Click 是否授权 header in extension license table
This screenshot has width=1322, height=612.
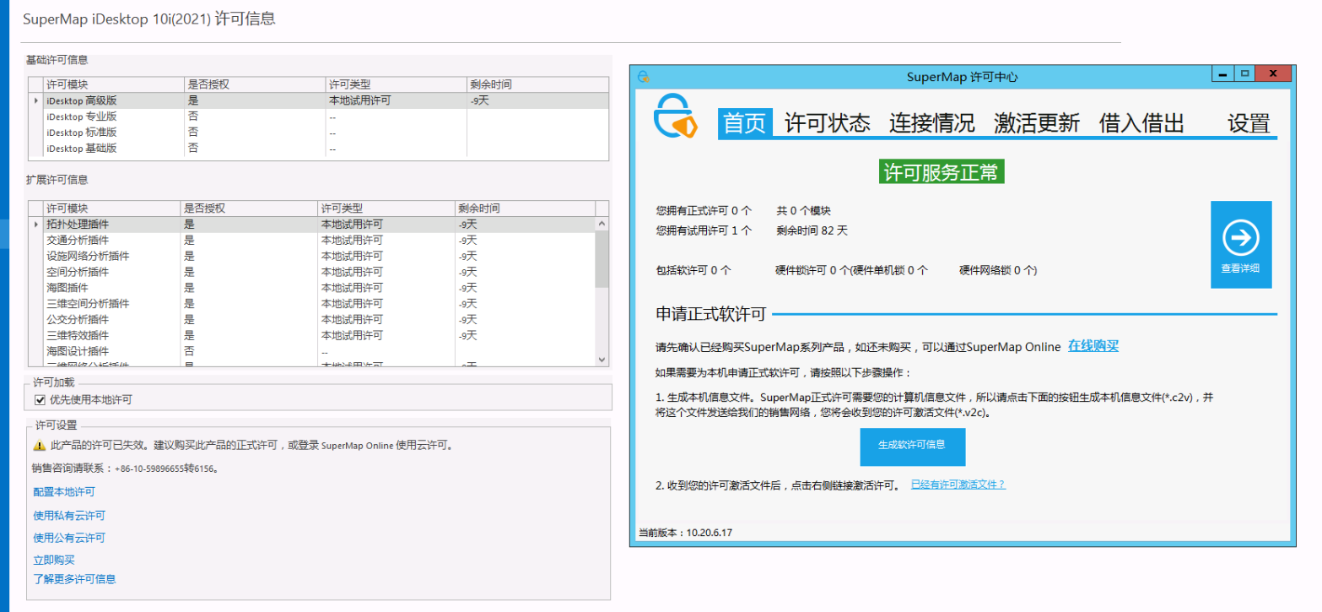click(x=250, y=209)
